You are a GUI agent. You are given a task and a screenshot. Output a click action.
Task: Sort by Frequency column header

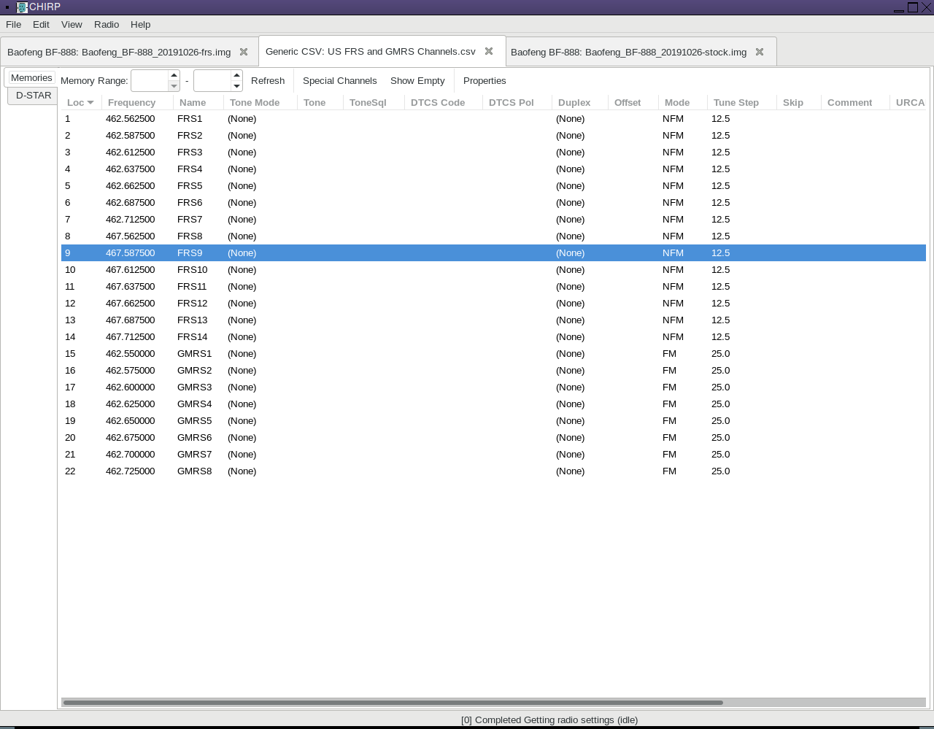(137, 102)
